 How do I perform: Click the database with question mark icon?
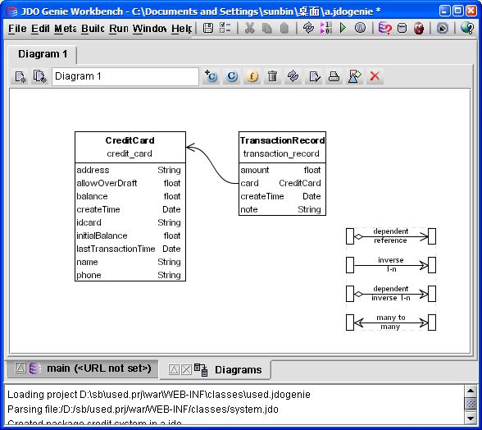point(385,28)
